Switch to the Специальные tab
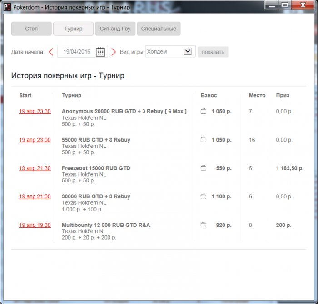Screen dimensions: 318x304 click(159, 29)
